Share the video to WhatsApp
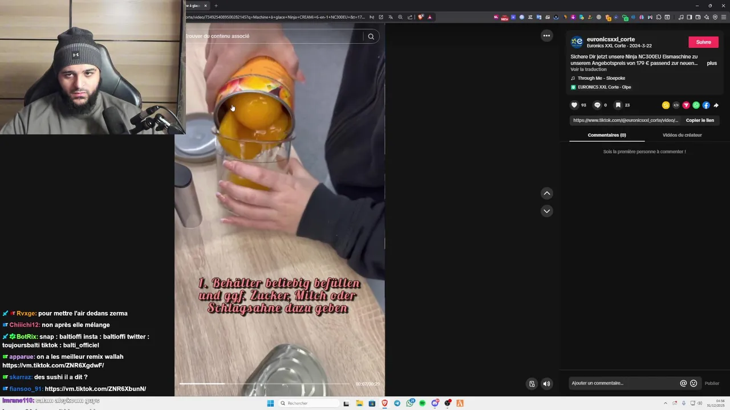730x410 pixels. pos(696,105)
